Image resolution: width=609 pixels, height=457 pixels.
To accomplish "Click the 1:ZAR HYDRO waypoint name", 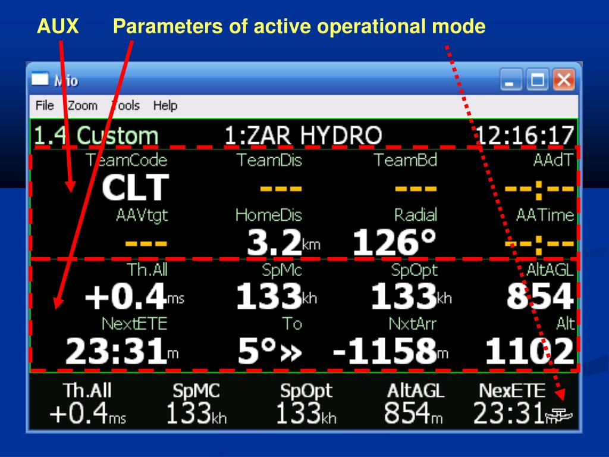I will click(x=303, y=136).
